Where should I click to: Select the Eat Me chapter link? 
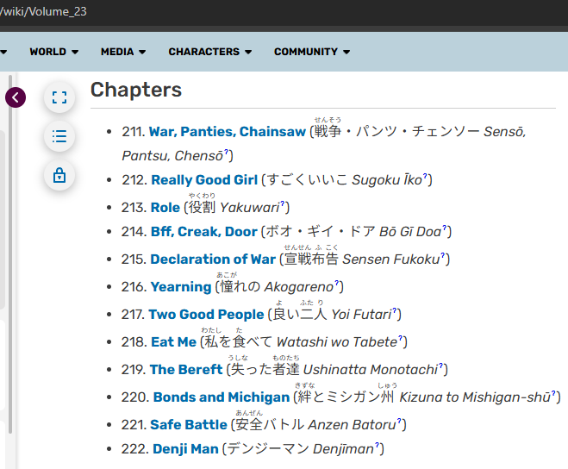[x=173, y=342]
